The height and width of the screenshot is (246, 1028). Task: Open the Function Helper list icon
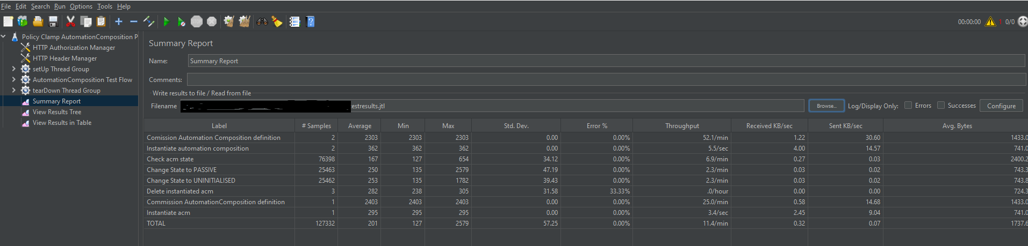coord(294,21)
